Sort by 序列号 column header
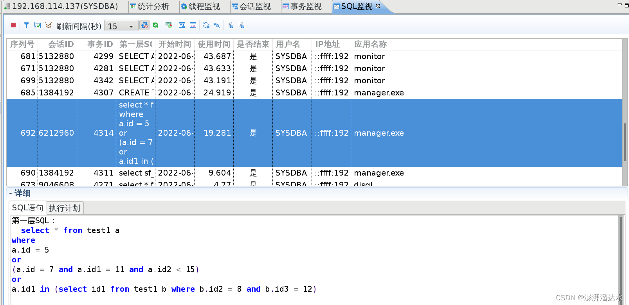 pyautogui.click(x=22, y=44)
